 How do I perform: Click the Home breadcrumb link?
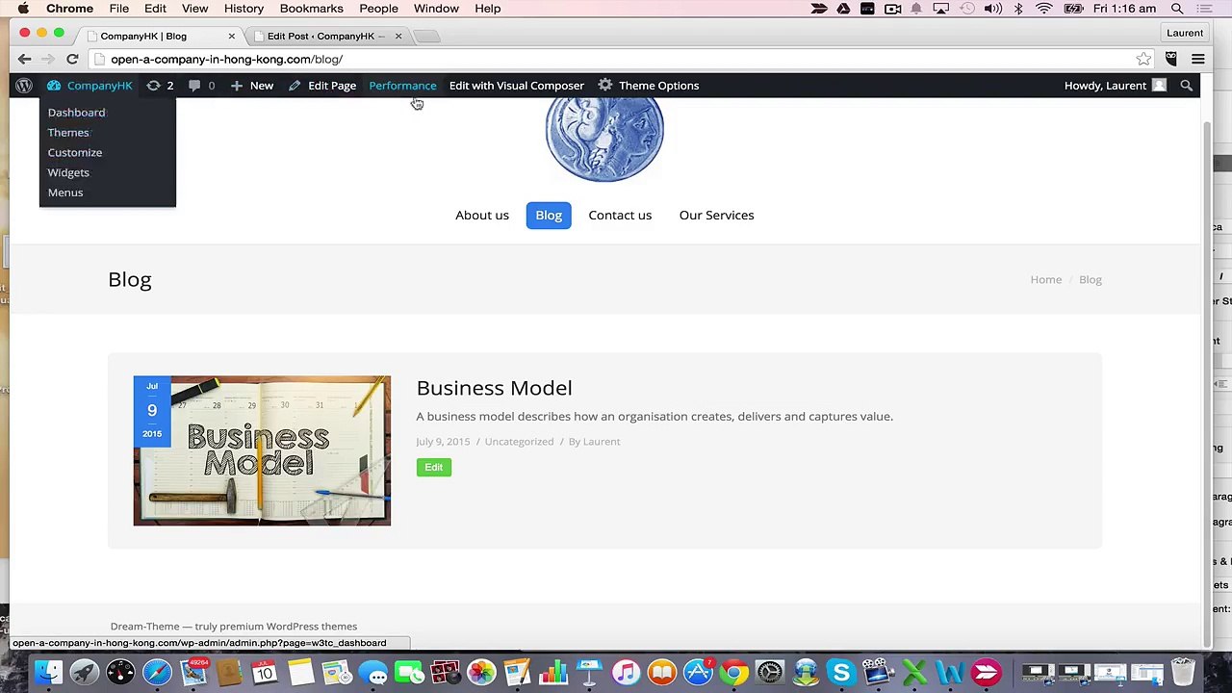click(x=1045, y=280)
